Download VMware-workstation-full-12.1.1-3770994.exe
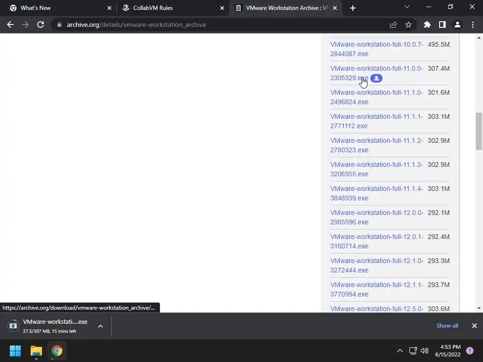This screenshot has height=362, width=483. tap(377, 289)
